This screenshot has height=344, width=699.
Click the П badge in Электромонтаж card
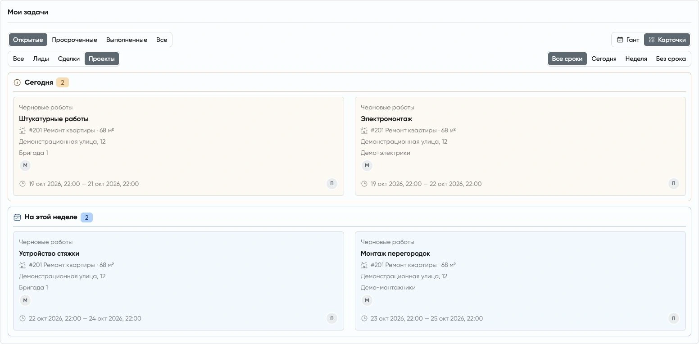674,183
